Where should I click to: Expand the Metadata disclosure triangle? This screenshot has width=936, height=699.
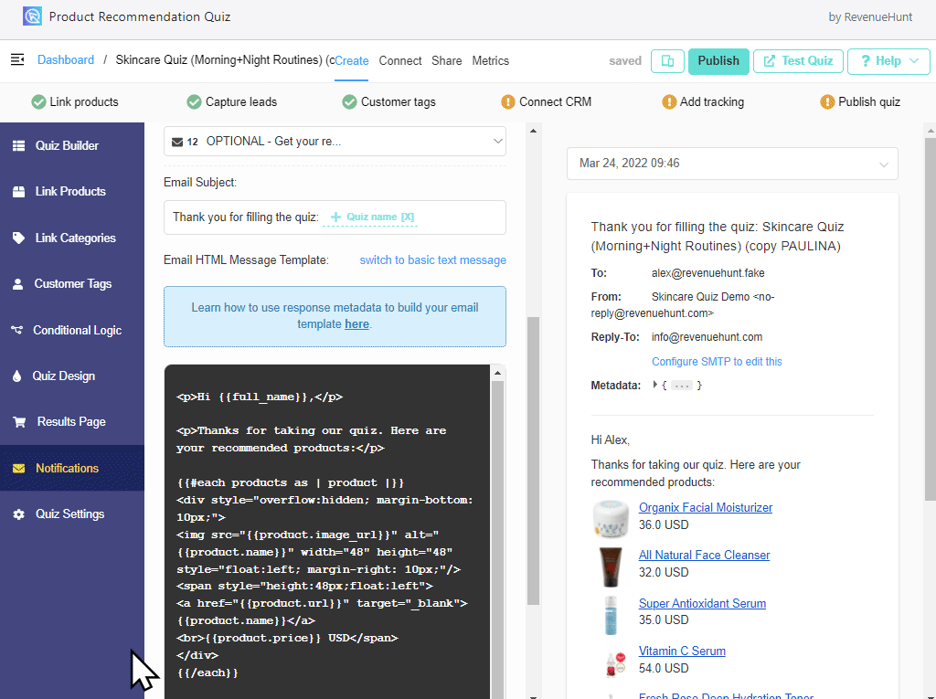[x=654, y=385]
